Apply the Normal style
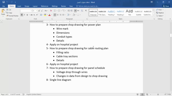Viewport: 172px width, 96px height. pos(93,13)
